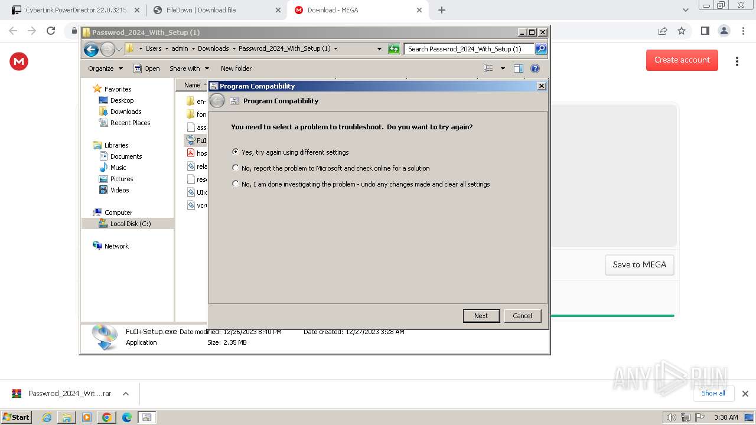Toggle the preview pane icon
The width and height of the screenshot is (756, 425).
click(518, 68)
